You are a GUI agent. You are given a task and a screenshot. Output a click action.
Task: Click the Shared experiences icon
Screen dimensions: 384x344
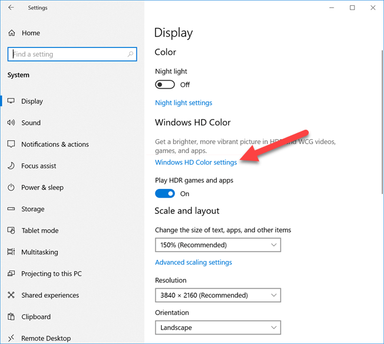(11, 295)
